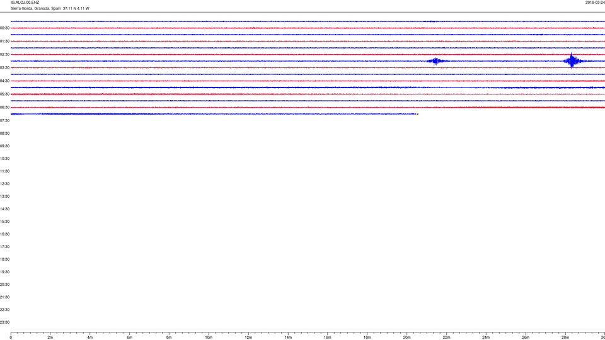Click the 22:30 time label
This screenshot has width=605, height=340.
(x=4, y=310)
